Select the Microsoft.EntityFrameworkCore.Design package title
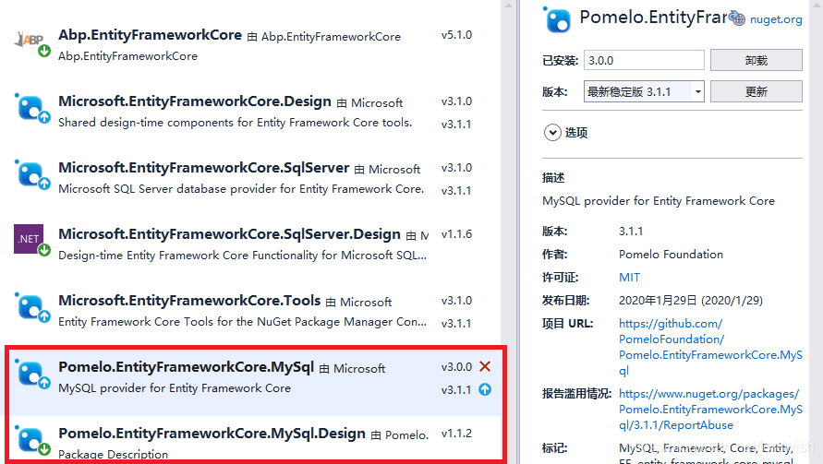823x464 pixels. (195, 101)
